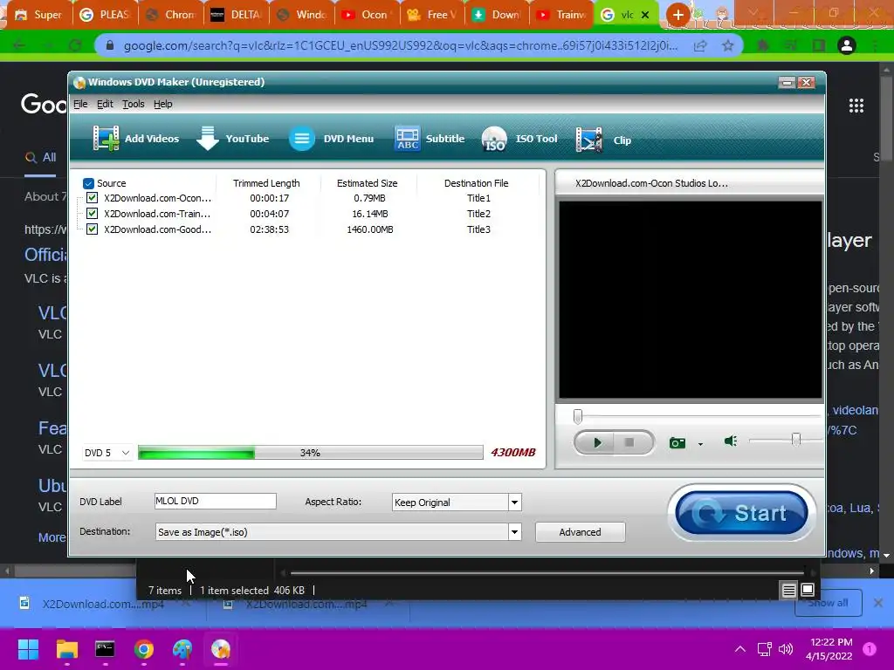The height and width of the screenshot is (670, 894).
Task: Open the Aspect Ratio Keep Original dropdown
Action: point(457,502)
